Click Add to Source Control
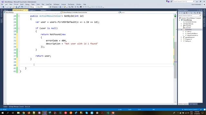Viewport: 206px width, 115px height. (x=190, y=110)
